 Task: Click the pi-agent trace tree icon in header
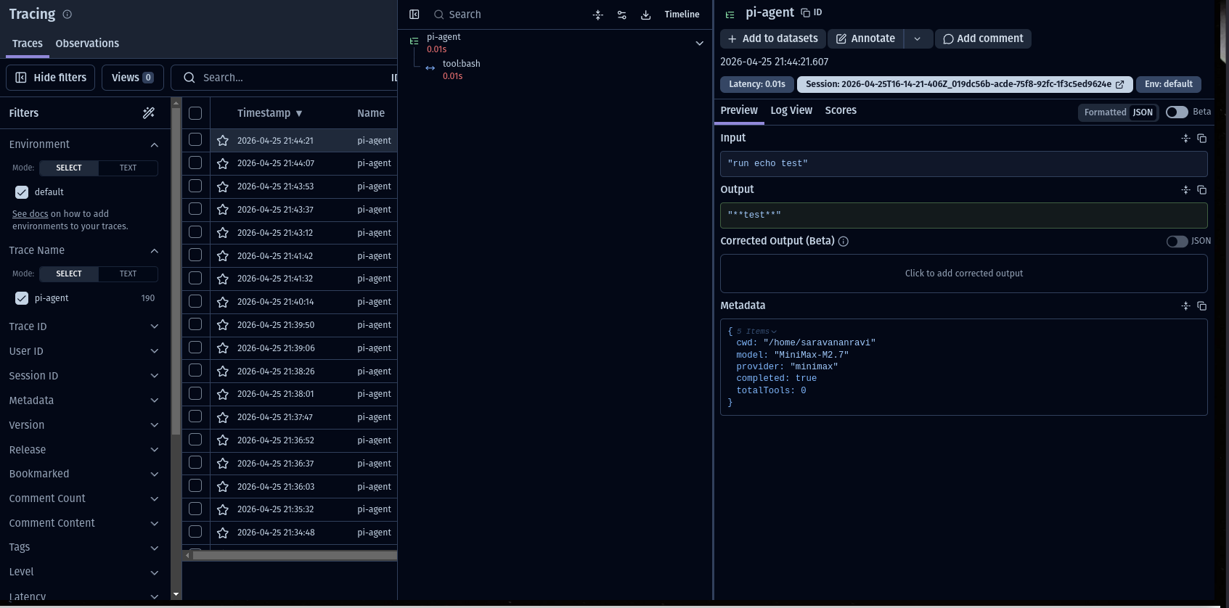(x=730, y=14)
